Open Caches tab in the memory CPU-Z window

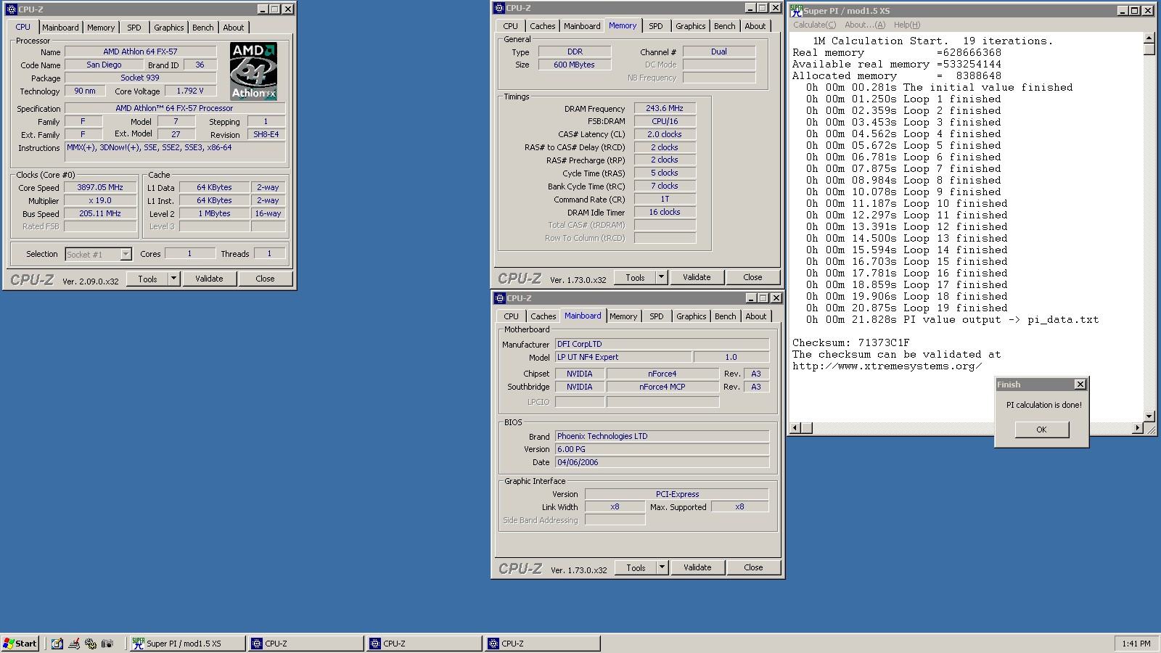click(x=543, y=26)
